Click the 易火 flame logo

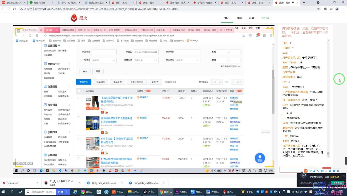[74, 18]
